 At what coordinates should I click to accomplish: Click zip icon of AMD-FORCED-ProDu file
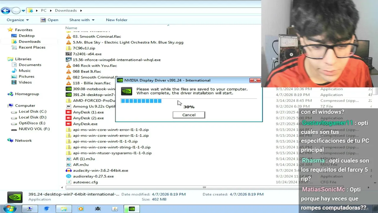tap(69, 101)
